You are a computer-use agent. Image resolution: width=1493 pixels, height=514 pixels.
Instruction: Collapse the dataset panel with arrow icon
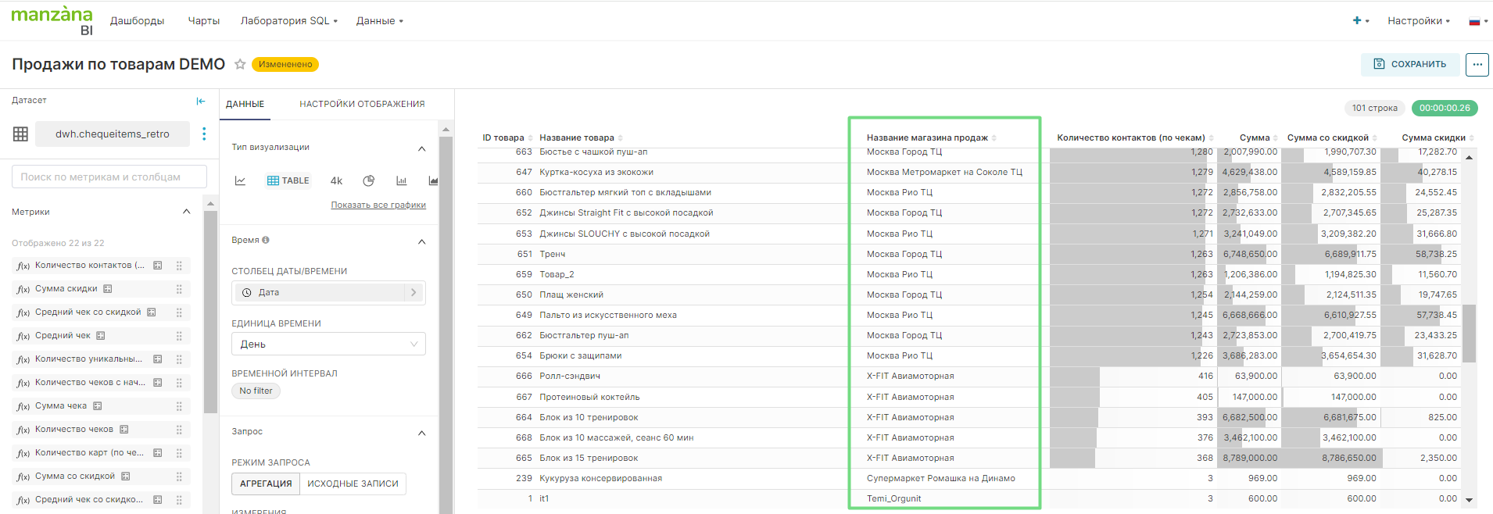click(201, 101)
